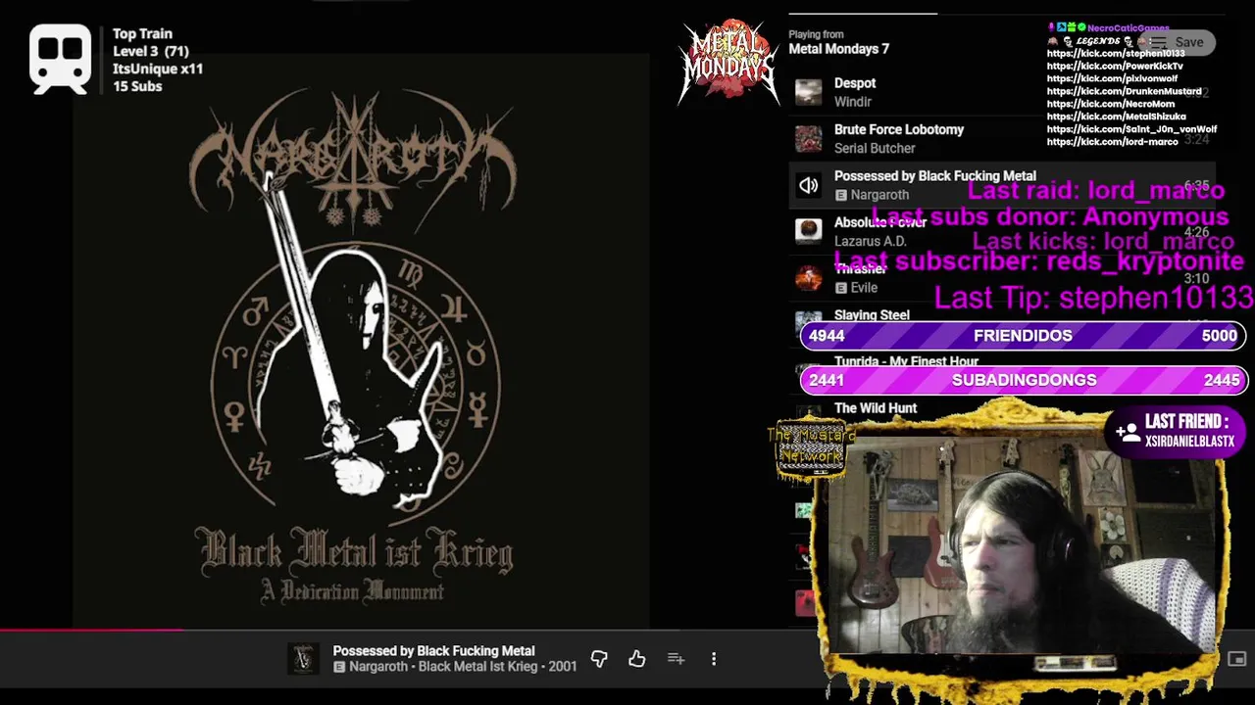
Task: Play The Wild Hunt from the queue
Action: [876, 408]
